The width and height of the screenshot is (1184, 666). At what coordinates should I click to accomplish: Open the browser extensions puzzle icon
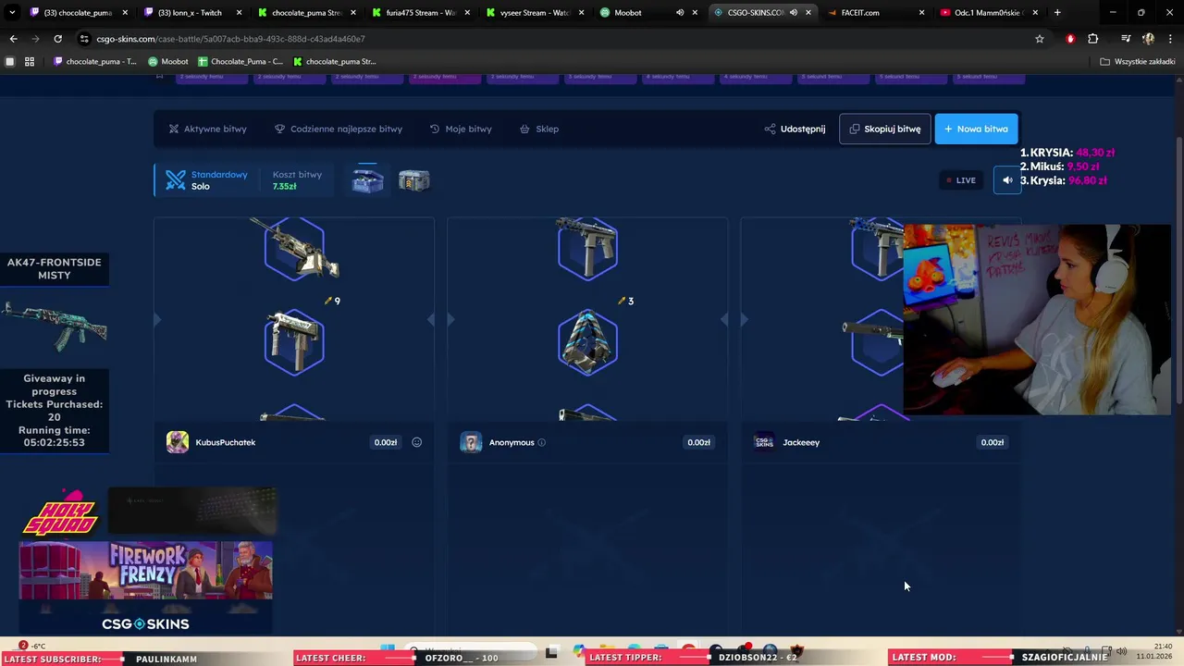(x=1093, y=39)
